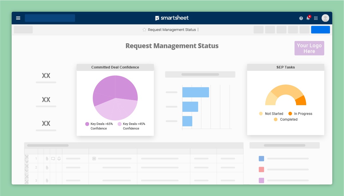344x196 pixels.
Task: Open the hamburger navigation menu
Action: pyautogui.click(x=18, y=18)
